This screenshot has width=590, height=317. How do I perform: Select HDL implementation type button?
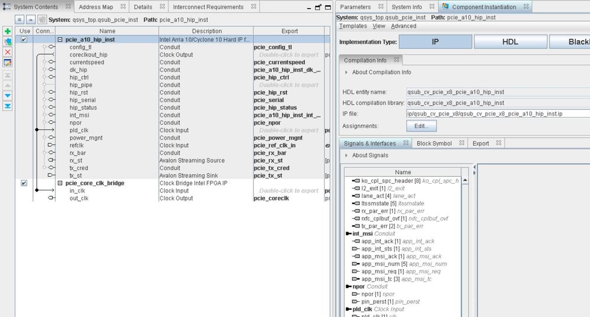tap(510, 42)
